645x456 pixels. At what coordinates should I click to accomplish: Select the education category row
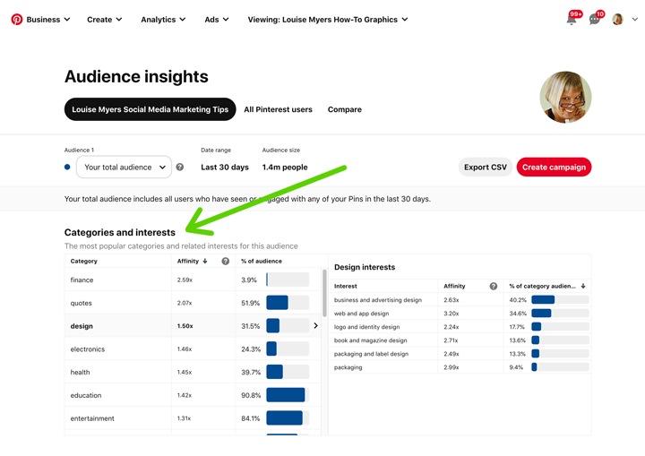point(193,395)
